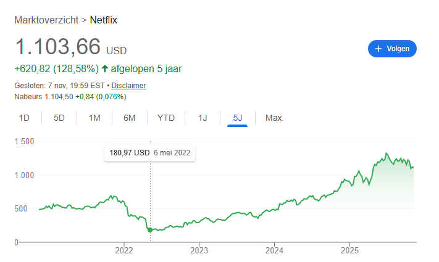This screenshot has width=439, height=262.
Task: Select the 5D time range tab
Action: point(59,118)
